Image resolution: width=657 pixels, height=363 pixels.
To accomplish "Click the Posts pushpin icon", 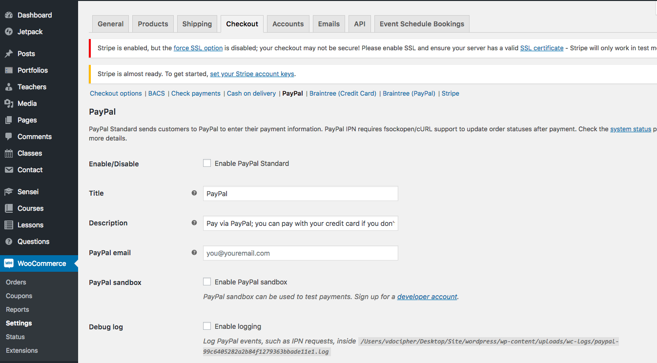I will pyautogui.click(x=9, y=54).
